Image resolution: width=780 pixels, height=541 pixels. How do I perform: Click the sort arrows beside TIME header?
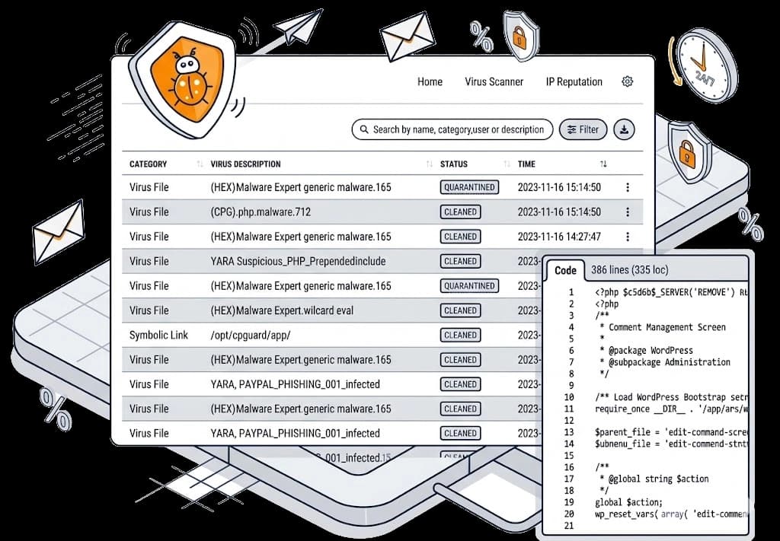603,164
